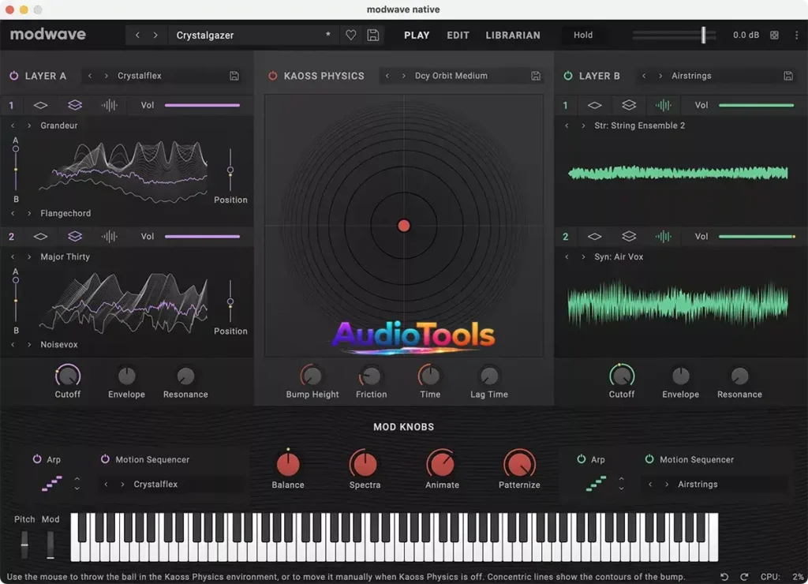808x584 pixels.
Task: Open the three-dot options menu in the top right
Action: 797,35
